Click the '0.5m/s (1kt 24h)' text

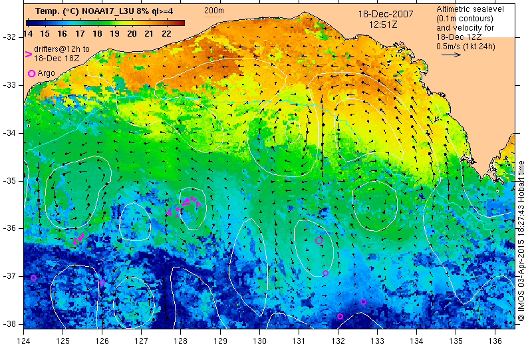[x=466, y=47]
